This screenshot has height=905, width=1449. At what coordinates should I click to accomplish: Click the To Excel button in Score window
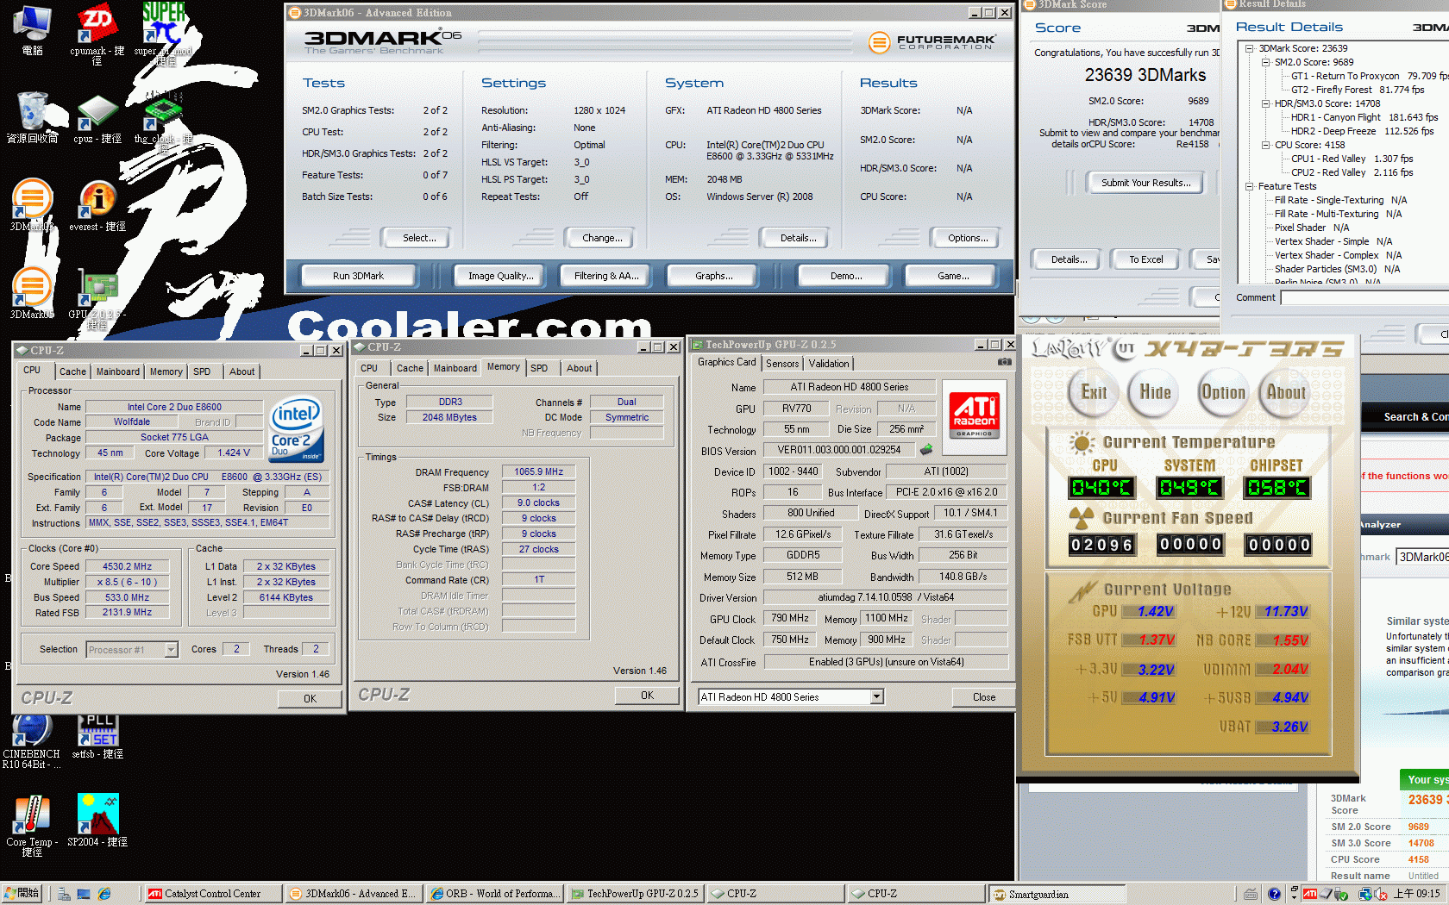pyautogui.click(x=1145, y=259)
